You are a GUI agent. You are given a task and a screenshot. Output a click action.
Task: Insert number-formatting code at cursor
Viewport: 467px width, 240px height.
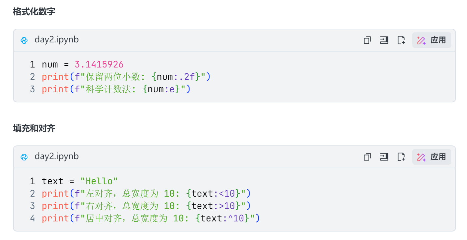[x=384, y=40]
